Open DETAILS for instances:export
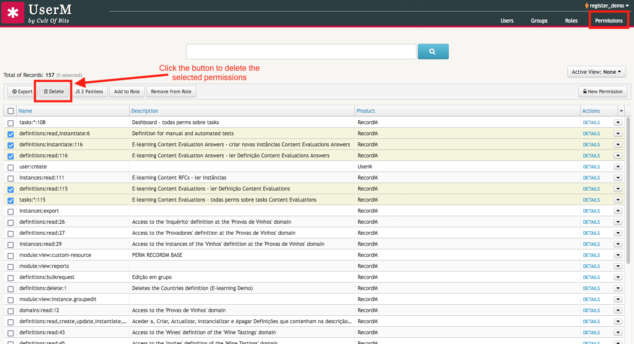 pyautogui.click(x=591, y=211)
